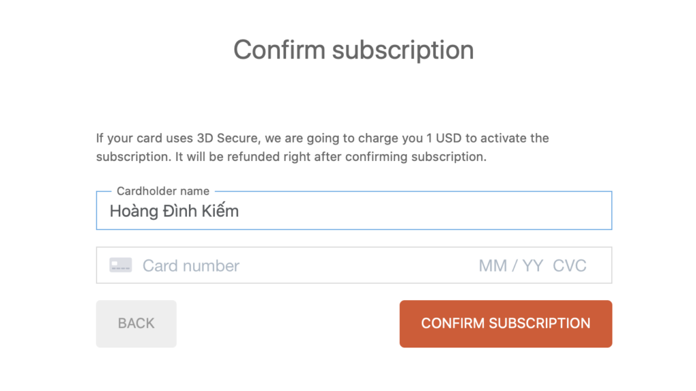Click the Confirm subscription page heading

tap(353, 50)
